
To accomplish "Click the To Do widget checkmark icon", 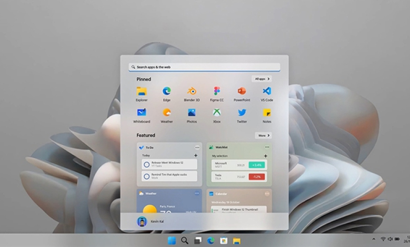I will [x=141, y=148].
